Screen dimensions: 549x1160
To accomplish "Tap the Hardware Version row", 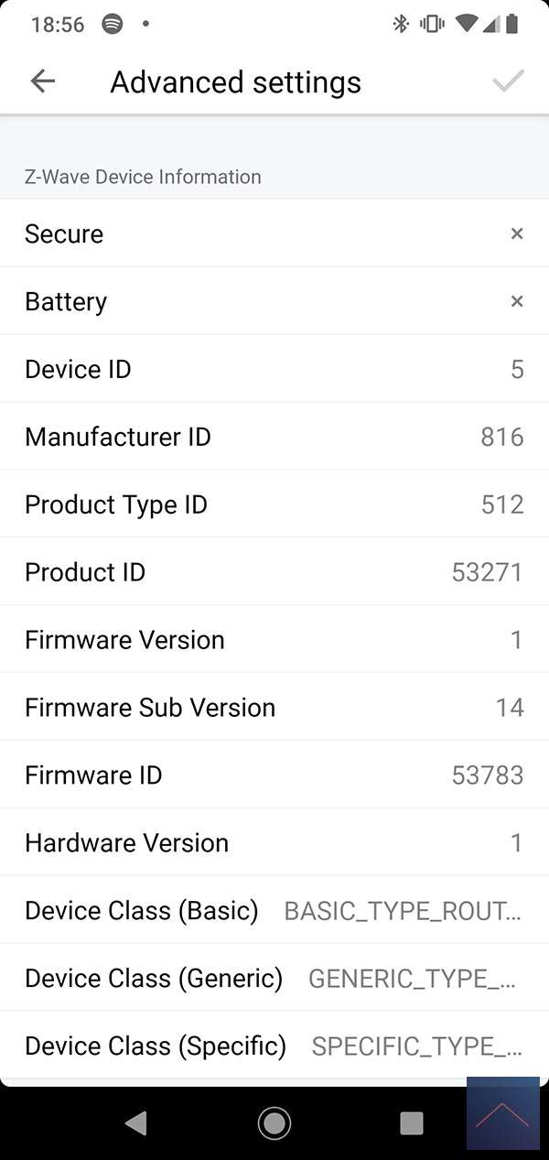I will (x=274, y=842).
